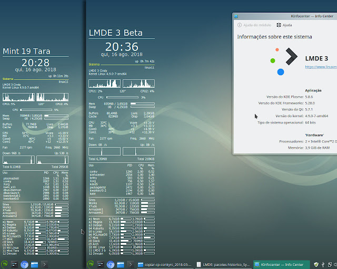Click the 20:36 clock text
The width and height of the screenshot is (337, 269).
click(x=122, y=47)
